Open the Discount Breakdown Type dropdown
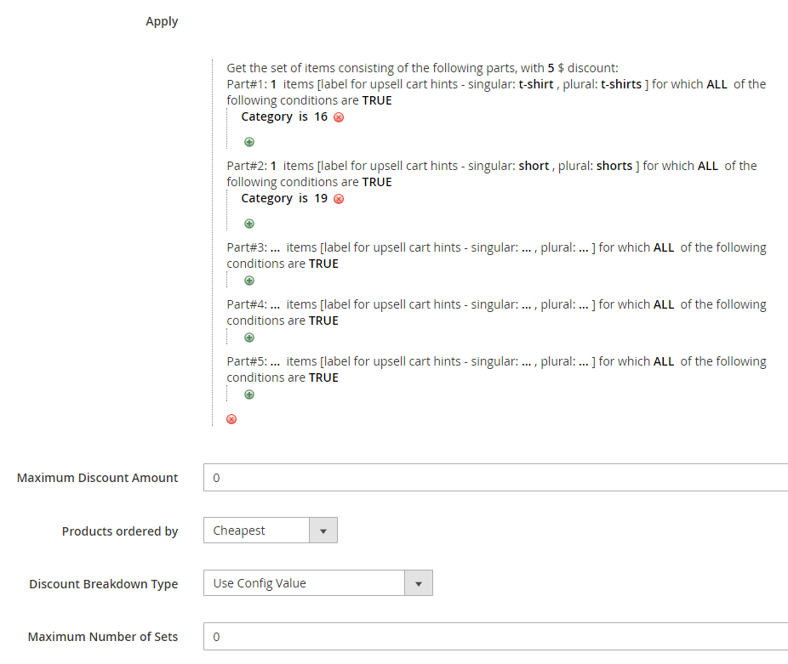 click(318, 583)
